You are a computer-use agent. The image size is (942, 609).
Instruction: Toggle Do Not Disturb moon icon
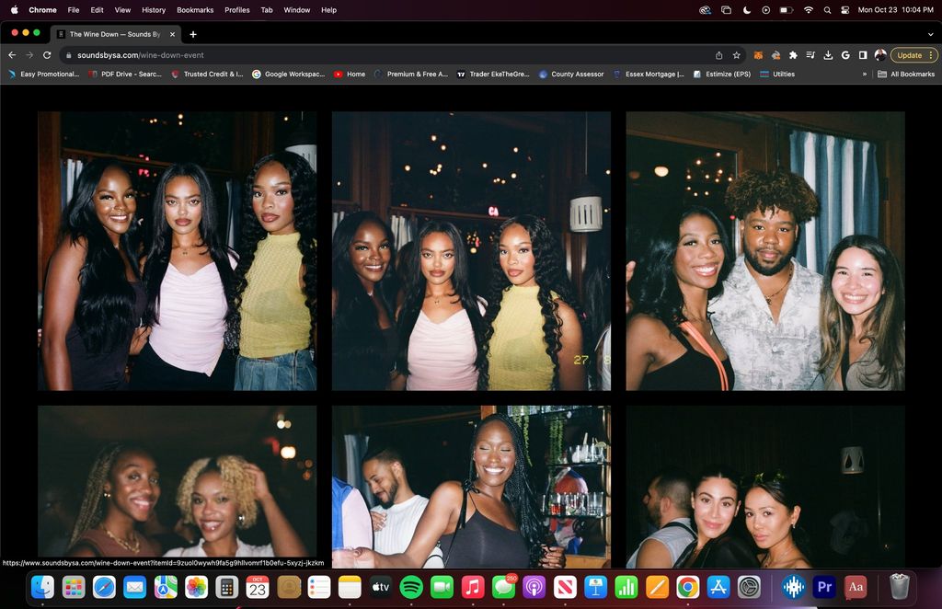[x=746, y=10]
